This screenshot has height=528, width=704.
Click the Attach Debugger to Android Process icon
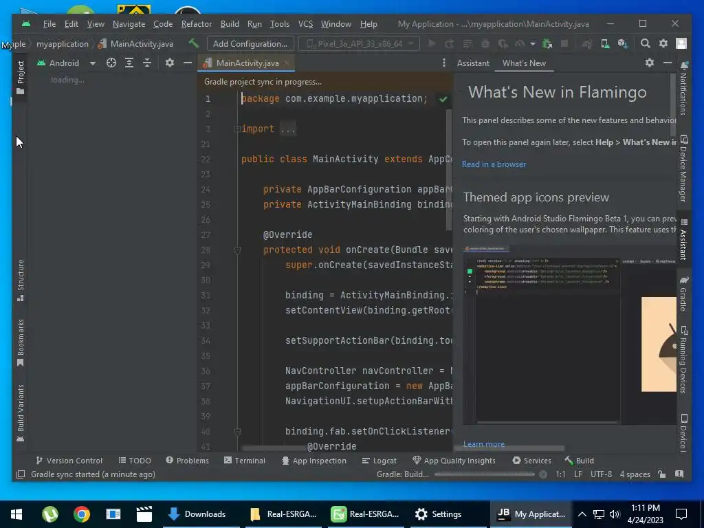pos(547,43)
